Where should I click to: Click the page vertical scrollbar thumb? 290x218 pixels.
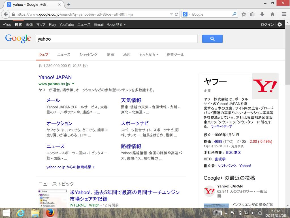pos(288,55)
